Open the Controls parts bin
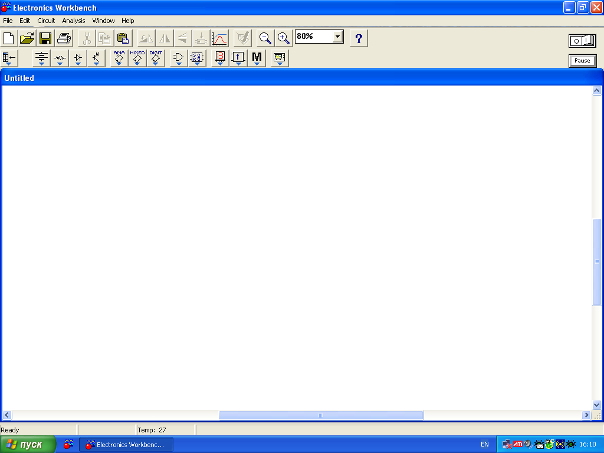 tap(238, 58)
